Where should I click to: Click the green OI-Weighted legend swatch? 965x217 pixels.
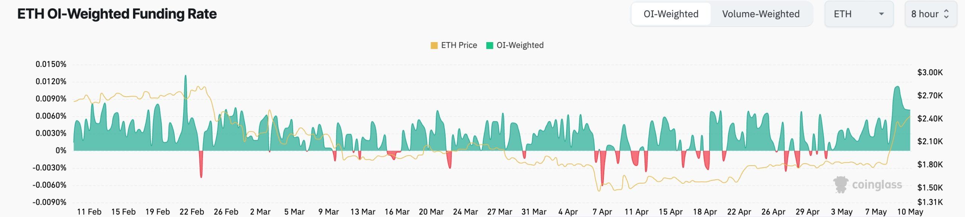(x=490, y=46)
